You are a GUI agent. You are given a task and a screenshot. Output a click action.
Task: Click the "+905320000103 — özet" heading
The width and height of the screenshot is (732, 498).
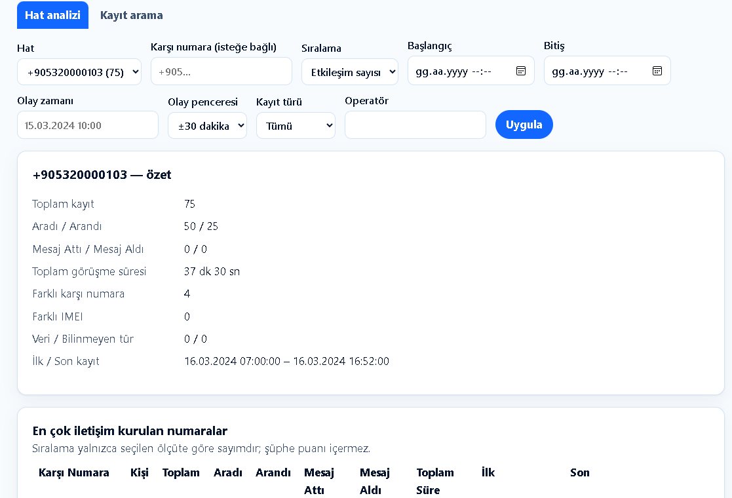(102, 174)
